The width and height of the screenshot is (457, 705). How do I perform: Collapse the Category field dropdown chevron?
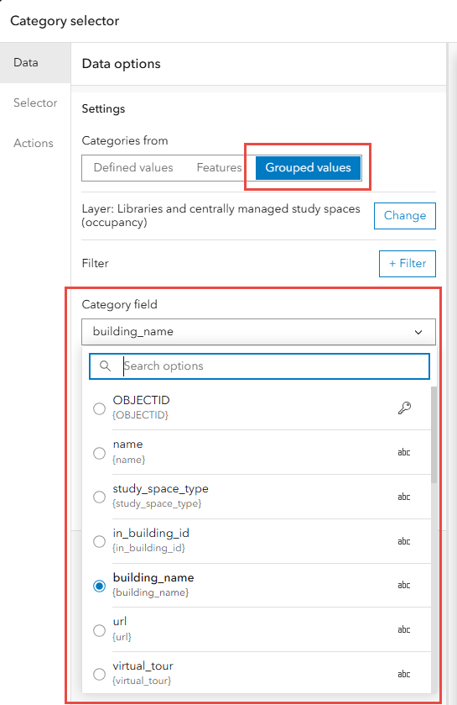[x=418, y=332]
